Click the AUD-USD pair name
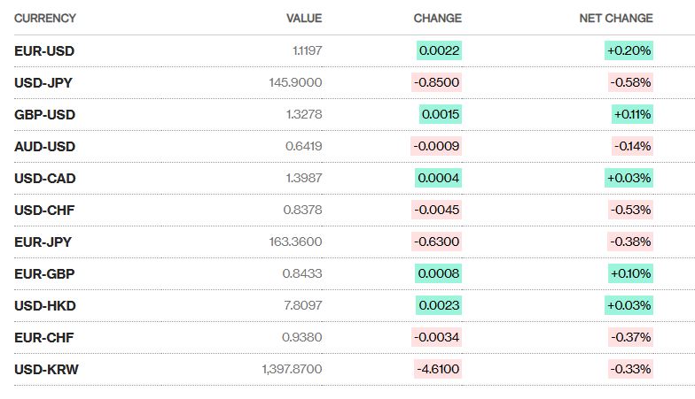This screenshot has height=399, width=695. 44,147
